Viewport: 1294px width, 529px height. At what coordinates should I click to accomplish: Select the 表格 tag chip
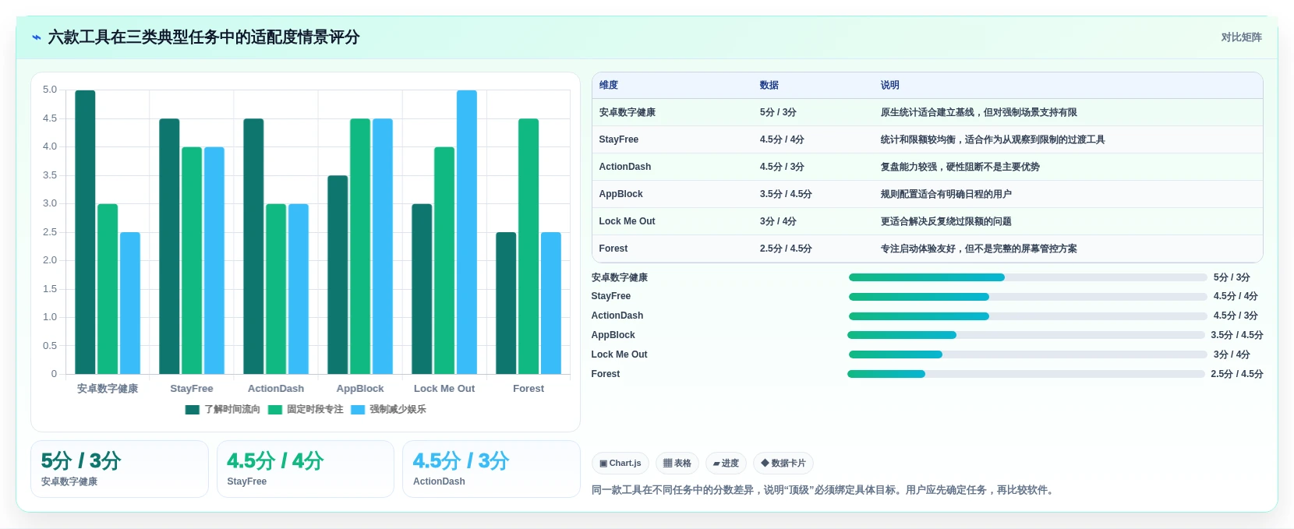tap(677, 463)
